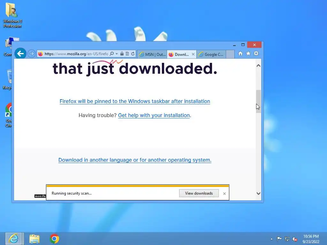The height and width of the screenshot is (245, 327).
Task: Open a new blank tab
Action: 230,54
